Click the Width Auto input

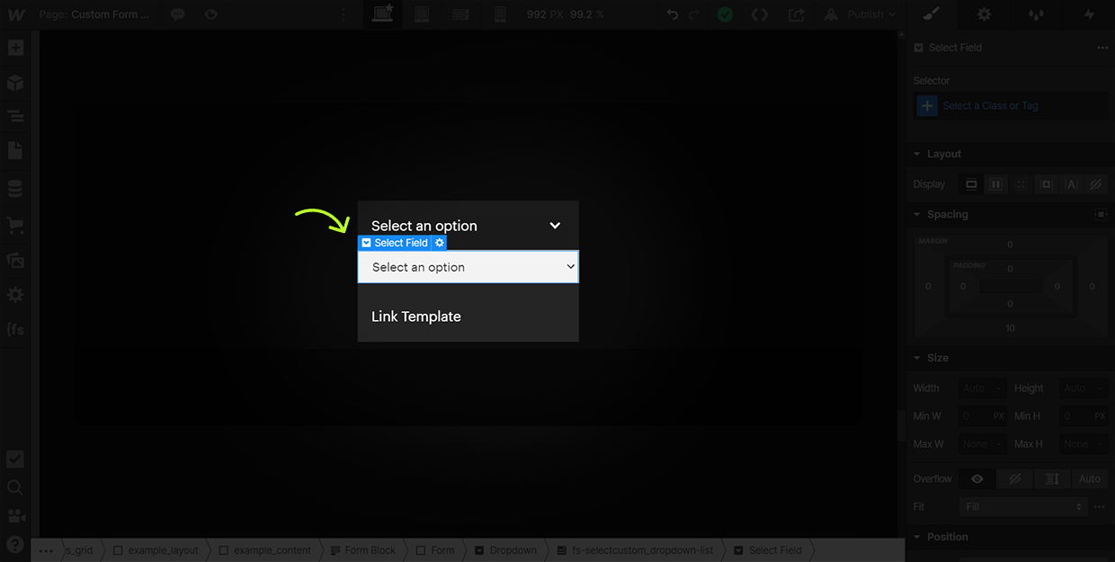click(x=982, y=388)
